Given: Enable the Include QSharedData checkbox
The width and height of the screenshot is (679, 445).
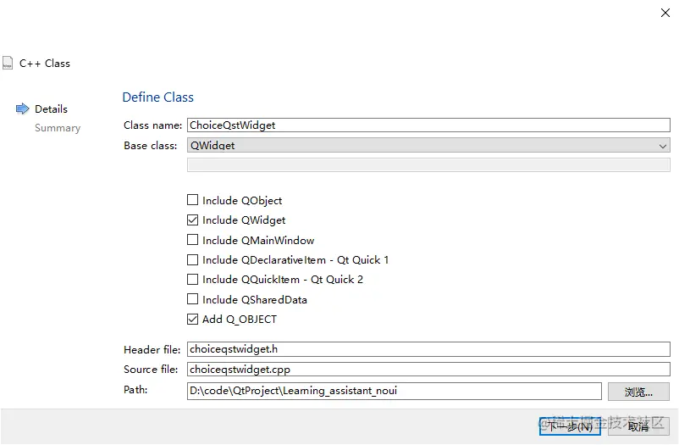Looking at the screenshot, I should pyautogui.click(x=193, y=299).
